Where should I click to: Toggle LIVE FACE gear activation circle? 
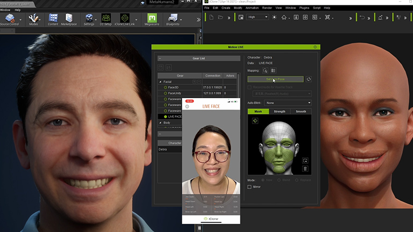pyautogui.click(x=166, y=117)
